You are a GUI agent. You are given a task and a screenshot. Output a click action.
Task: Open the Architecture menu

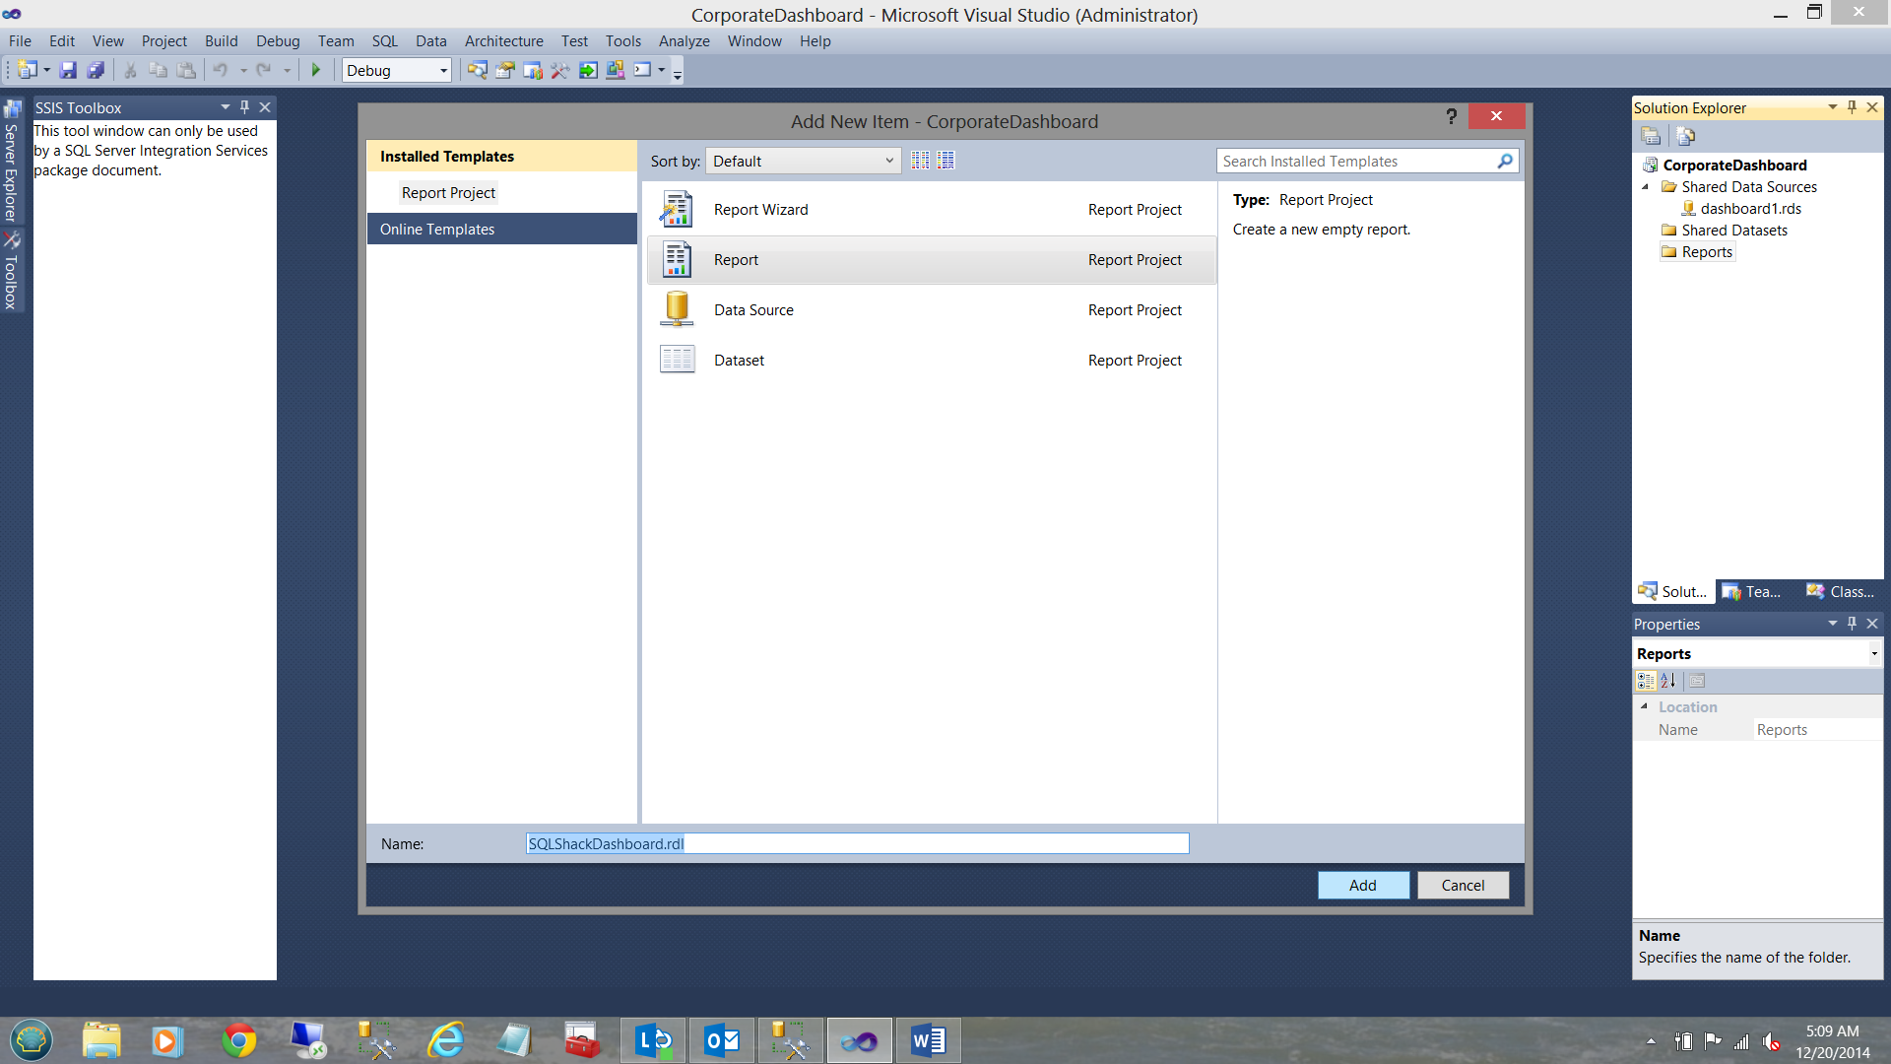[503, 40]
